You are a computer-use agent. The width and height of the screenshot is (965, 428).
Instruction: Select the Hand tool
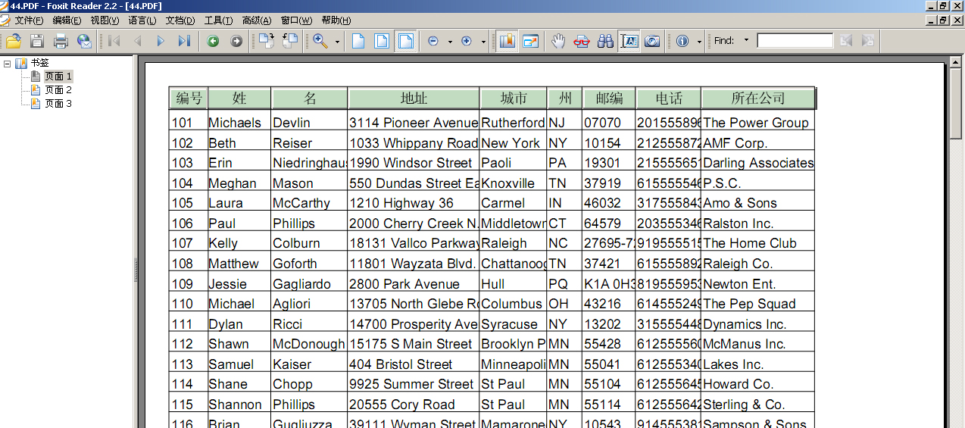click(x=558, y=41)
